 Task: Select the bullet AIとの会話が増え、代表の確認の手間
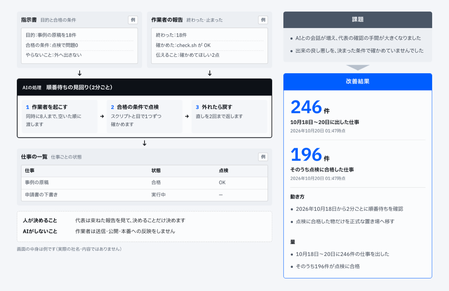(x=358, y=38)
